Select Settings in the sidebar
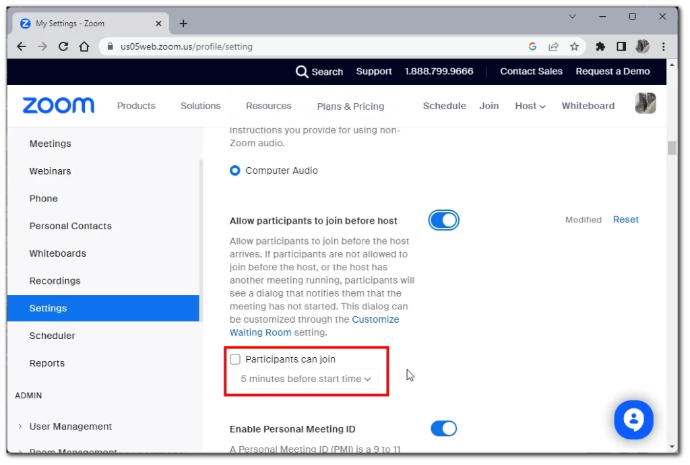Screen dimensions: 690x465 pyautogui.click(x=103, y=309)
